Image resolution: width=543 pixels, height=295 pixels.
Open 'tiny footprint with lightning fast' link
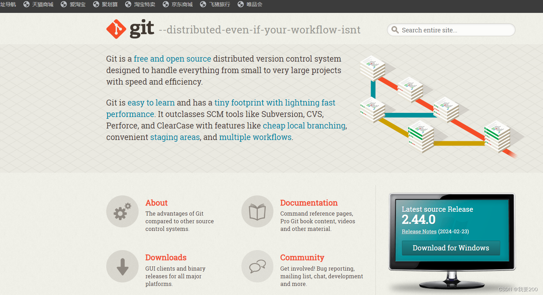click(x=275, y=103)
